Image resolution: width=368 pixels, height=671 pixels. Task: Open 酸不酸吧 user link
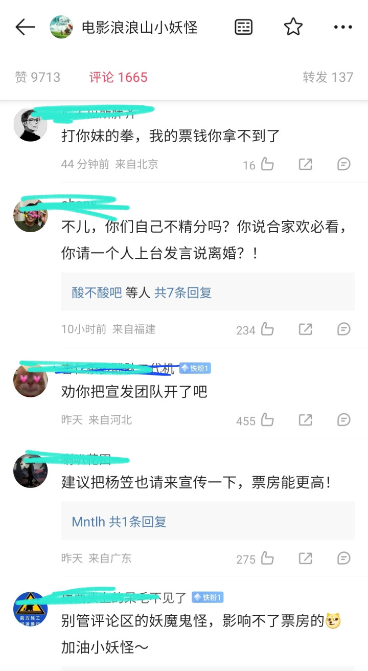(97, 293)
